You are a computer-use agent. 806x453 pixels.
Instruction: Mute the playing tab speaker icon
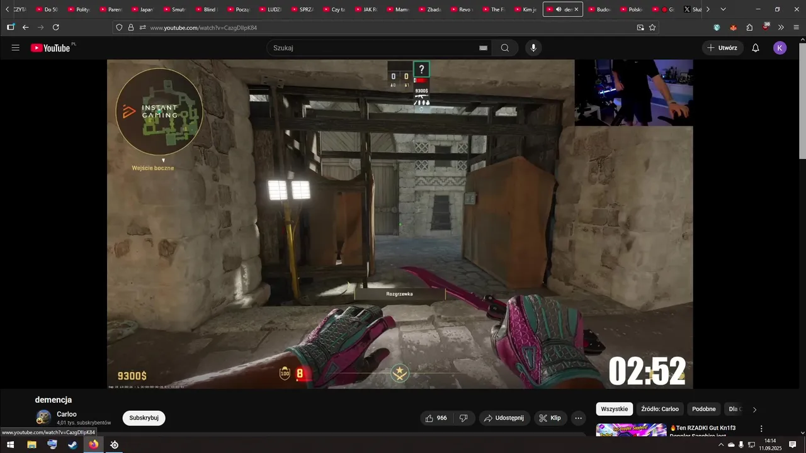559,9
